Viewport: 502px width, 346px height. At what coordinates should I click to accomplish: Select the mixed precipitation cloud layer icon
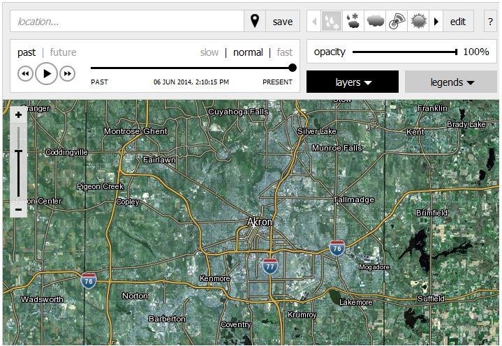[x=354, y=22]
